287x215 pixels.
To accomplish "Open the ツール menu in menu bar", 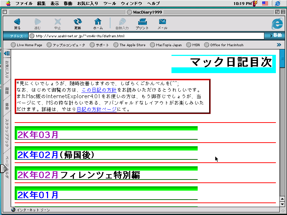I will click(x=109, y=4).
